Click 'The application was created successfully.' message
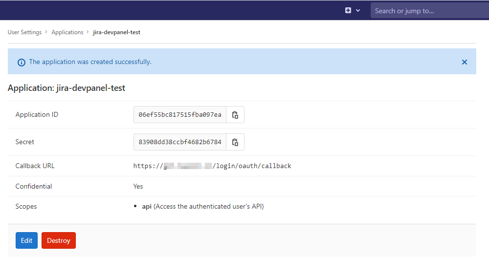This screenshot has width=489, height=258. click(90, 62)
